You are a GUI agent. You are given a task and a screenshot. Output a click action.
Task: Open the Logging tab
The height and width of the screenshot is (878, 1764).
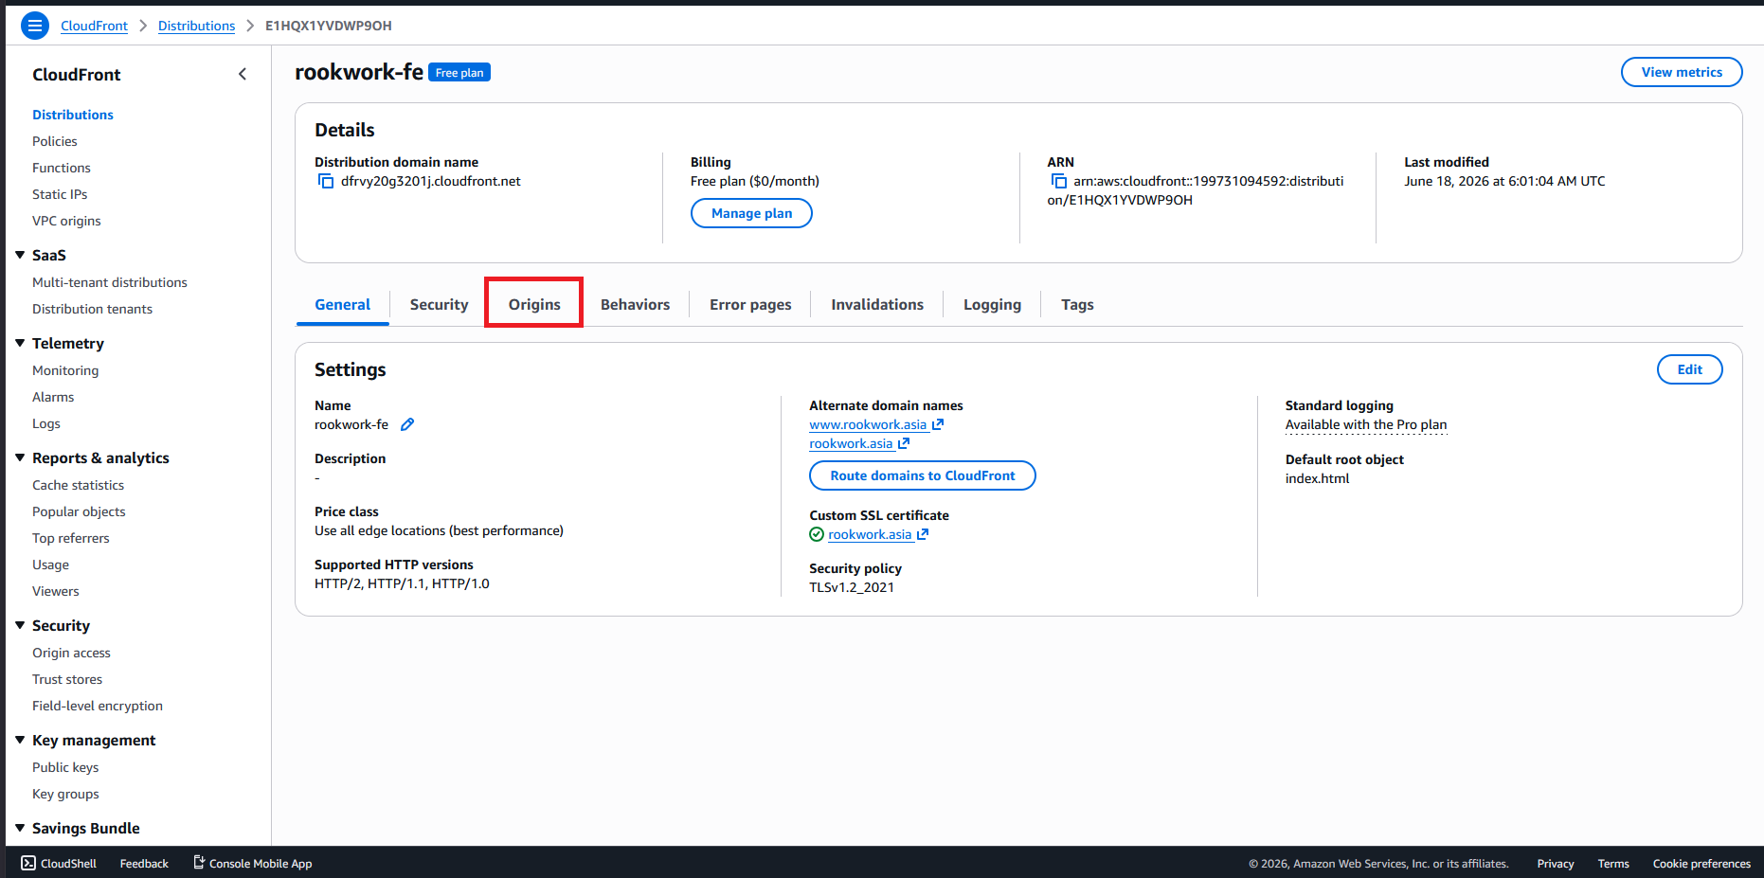click(992, 304)
